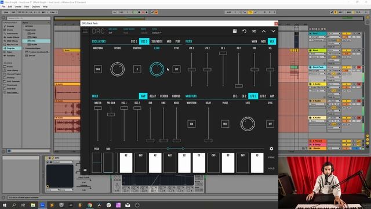371x209 pixels.
Task: Switch to the SUB/NOISE oscillator tab
Action: (157, 41)
